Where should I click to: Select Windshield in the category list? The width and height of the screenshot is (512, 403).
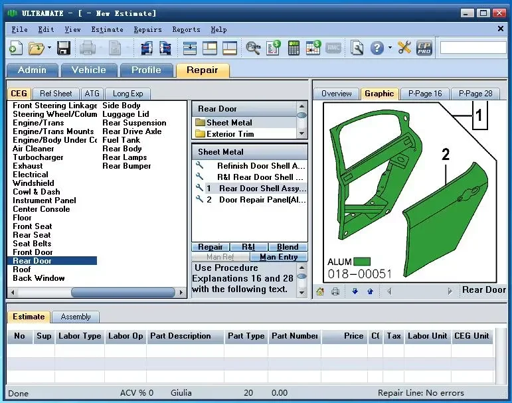coord(33,183)
